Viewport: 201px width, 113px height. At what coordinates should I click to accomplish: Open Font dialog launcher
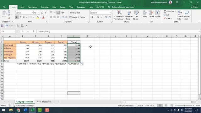pos(47,22)
